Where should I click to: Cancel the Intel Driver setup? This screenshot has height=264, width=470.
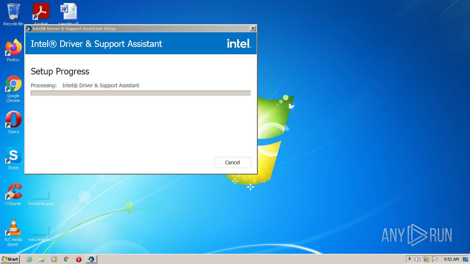(232, 162)
